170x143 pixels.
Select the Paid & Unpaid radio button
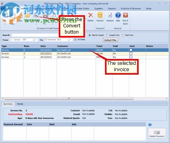pos(90,35)
